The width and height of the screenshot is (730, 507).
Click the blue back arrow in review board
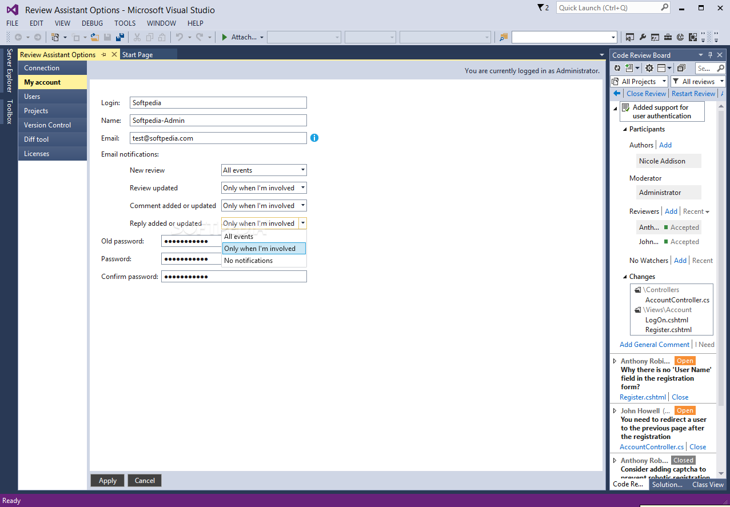[x=617, y=93]
